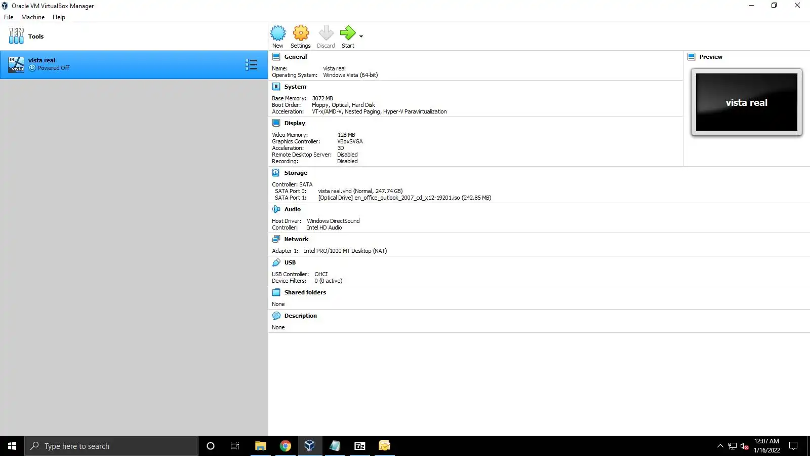Screen dimensions: 810x456
Task: Click the Preview panel icon
Action: [692, 57]
